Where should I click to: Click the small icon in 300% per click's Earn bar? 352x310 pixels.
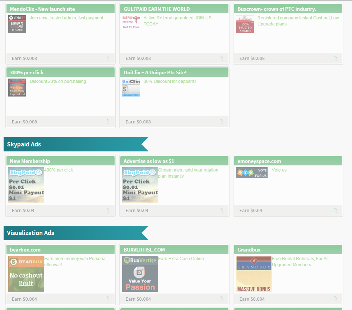108,122
